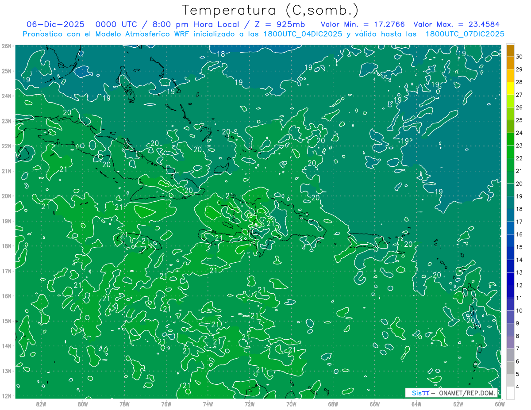
Task: Click the gray 5 degree legend swatch
Action: [x=510, y=368]
